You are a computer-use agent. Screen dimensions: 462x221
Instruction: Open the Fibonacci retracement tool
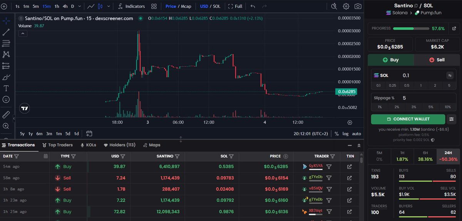coord(6,43)
